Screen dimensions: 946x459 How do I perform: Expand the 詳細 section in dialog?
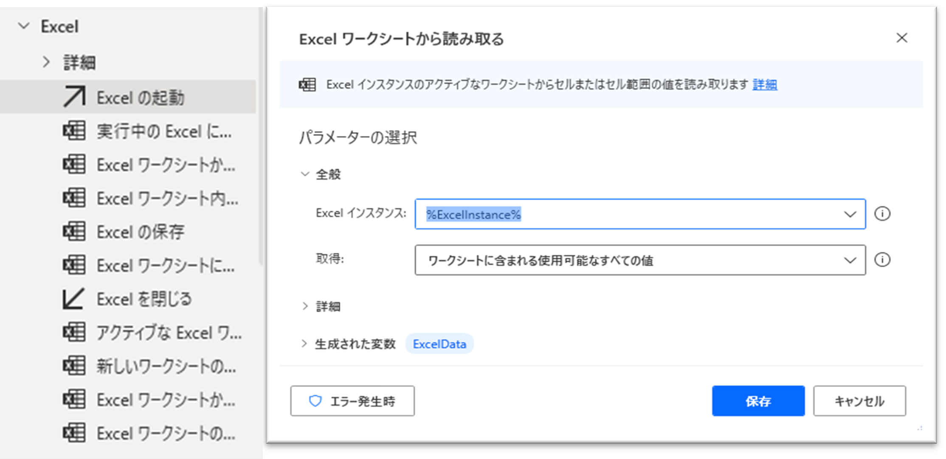[x=305, y=306]
